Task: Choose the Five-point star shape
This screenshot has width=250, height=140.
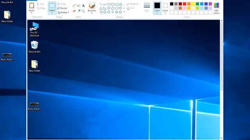Action: tap(116, 12)
